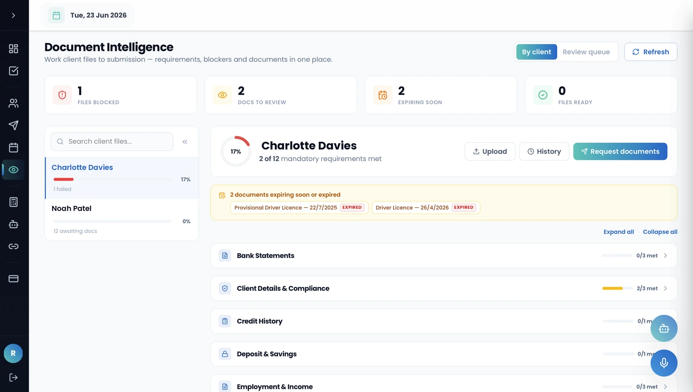
Task: Open the robot assistant icon in sidebar
Action: tap(13, 224)
